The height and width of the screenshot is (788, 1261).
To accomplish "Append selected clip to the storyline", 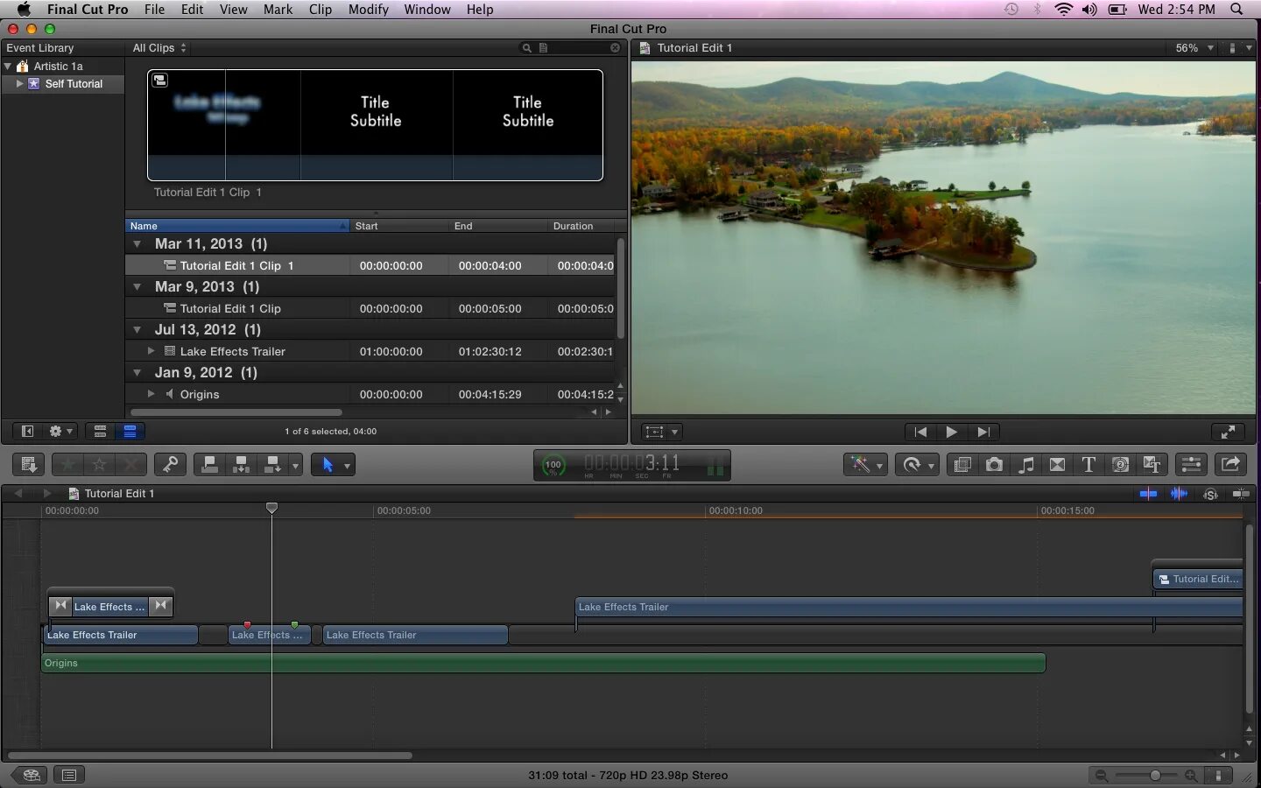I will pyautogui.click(x=272, y=465).
